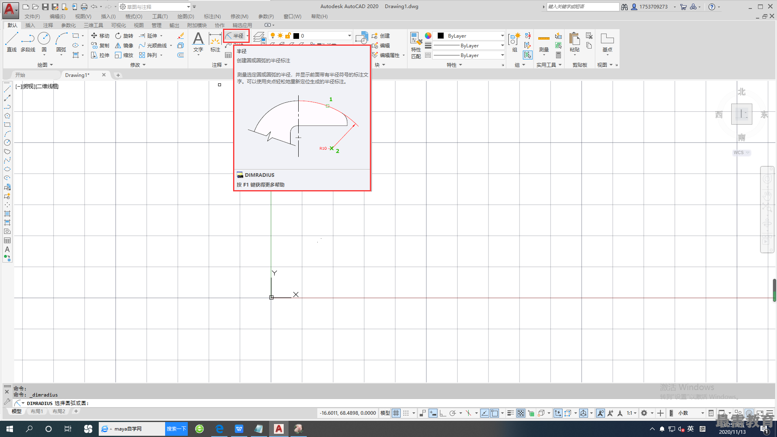Image resolution: width=777 pixels, height=437 pixels.
Task: Click the 半径 radius dimension button
Action: (x=234, y=36)
